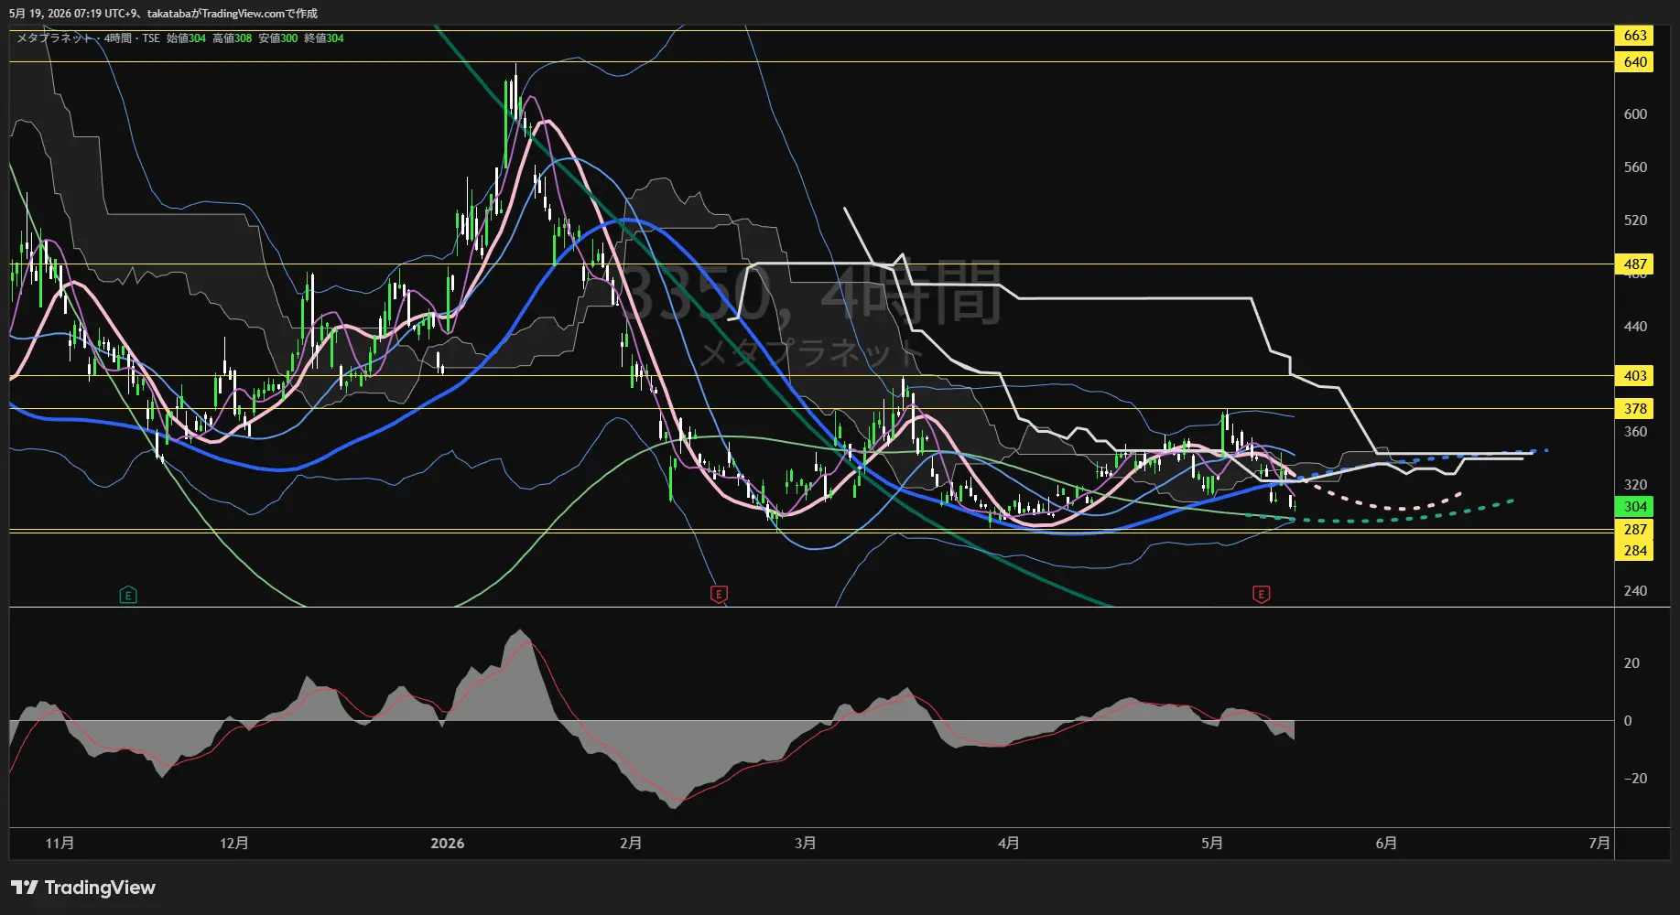
Task: Click the 高値308 high value in the legend
Action: pyautogui.click(x=232, y=38)
